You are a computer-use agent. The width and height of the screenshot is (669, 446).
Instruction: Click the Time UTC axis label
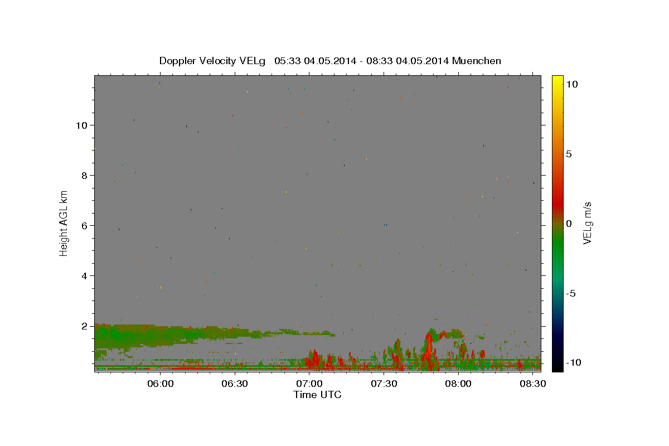317,395
